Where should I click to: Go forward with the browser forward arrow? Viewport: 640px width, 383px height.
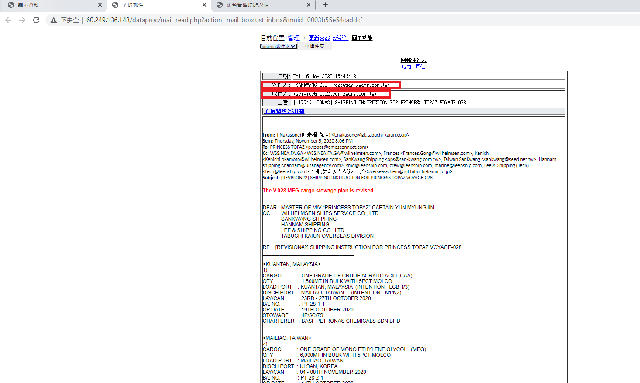coord(22,20)
